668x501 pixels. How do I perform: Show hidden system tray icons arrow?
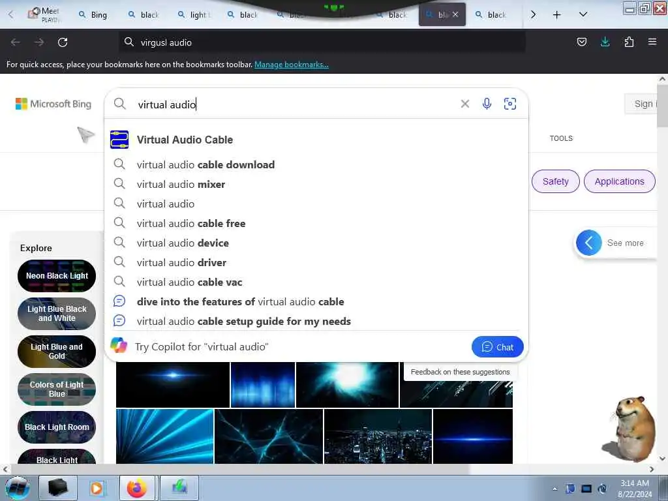click(x=554, y=489)
